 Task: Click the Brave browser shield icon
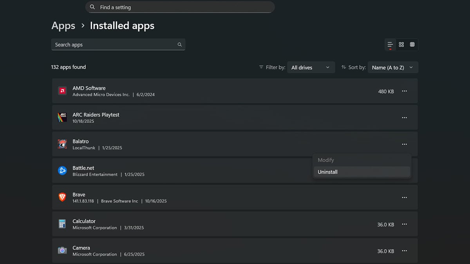click(x=62, y=197)
